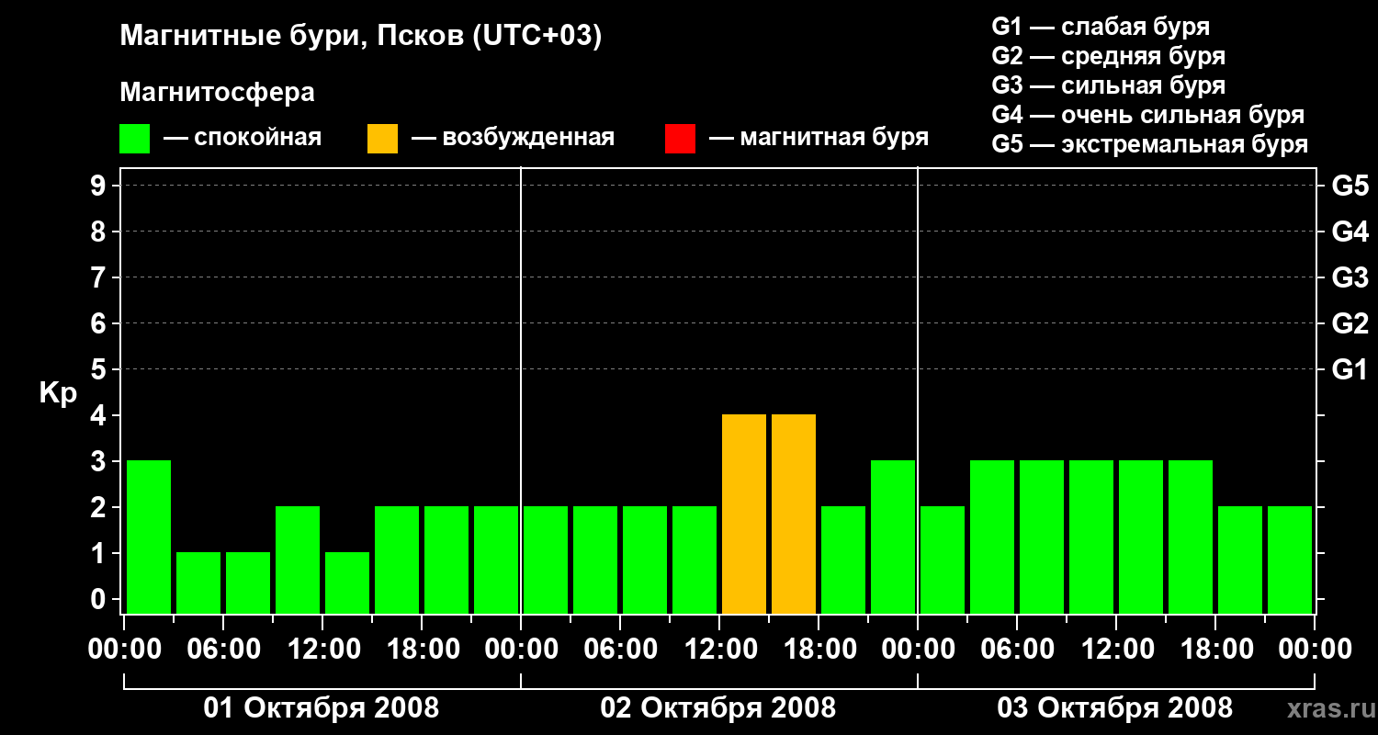Click the red магнитная буря legend swatch

point(680,139)
